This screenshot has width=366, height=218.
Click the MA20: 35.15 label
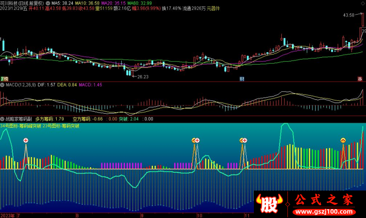(113, 3)
